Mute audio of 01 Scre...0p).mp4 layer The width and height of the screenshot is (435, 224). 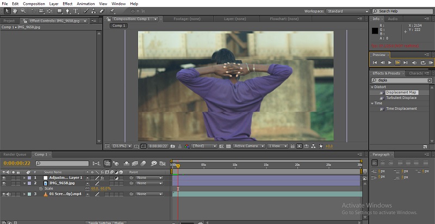tap(9, 194)
